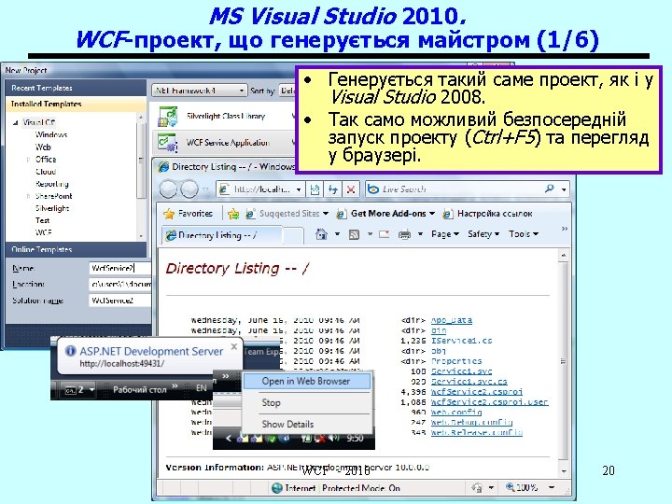Click the zoom level magnifier in status bar
The width and height of the screenshot is (672, 504).
click(x=511, y=487)
